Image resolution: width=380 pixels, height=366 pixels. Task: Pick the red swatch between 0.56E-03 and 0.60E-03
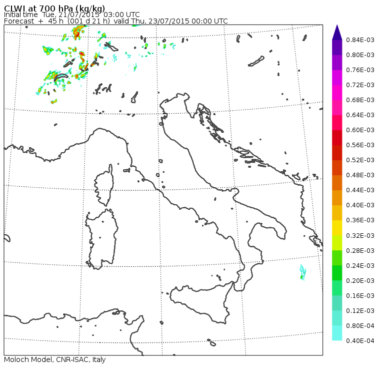[x=337, y=138]
